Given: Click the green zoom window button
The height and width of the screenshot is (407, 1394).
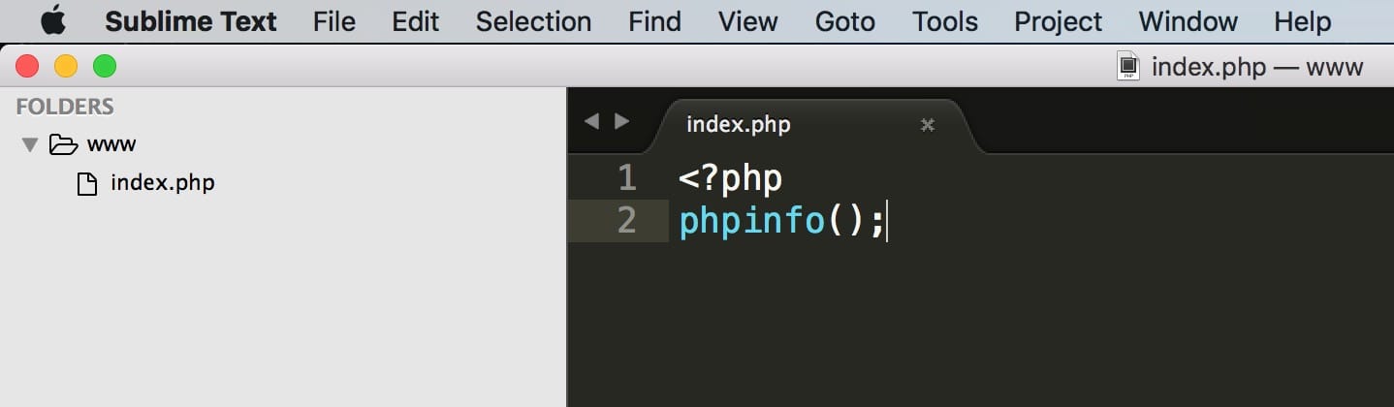Looking at the screenshot, I should (x=104, y=67).
